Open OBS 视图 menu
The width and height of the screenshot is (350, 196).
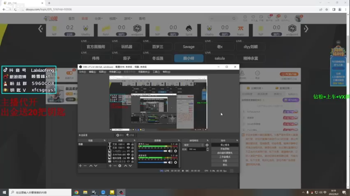[102, 72]
